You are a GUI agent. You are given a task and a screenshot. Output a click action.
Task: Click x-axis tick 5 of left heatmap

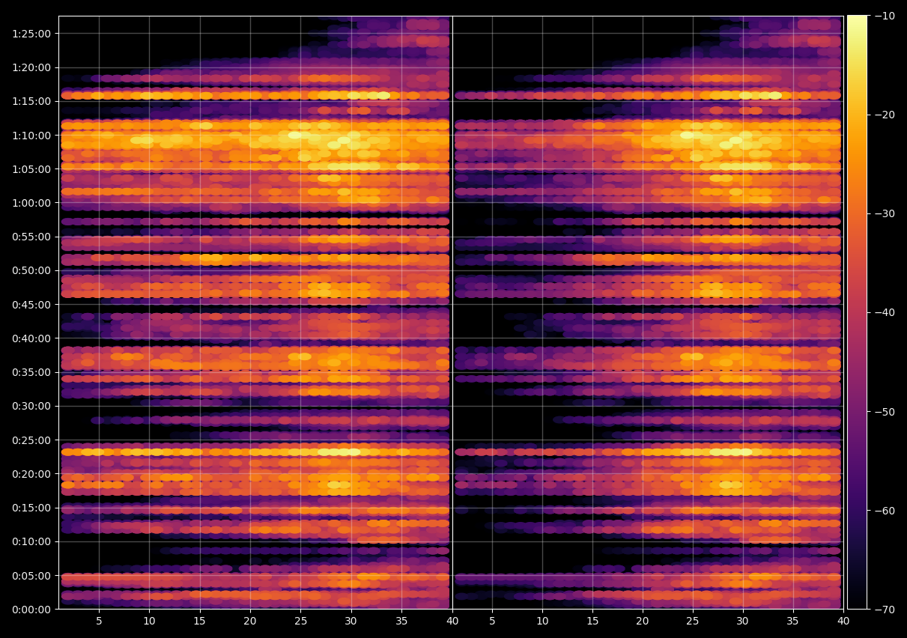tap(99, 622)
